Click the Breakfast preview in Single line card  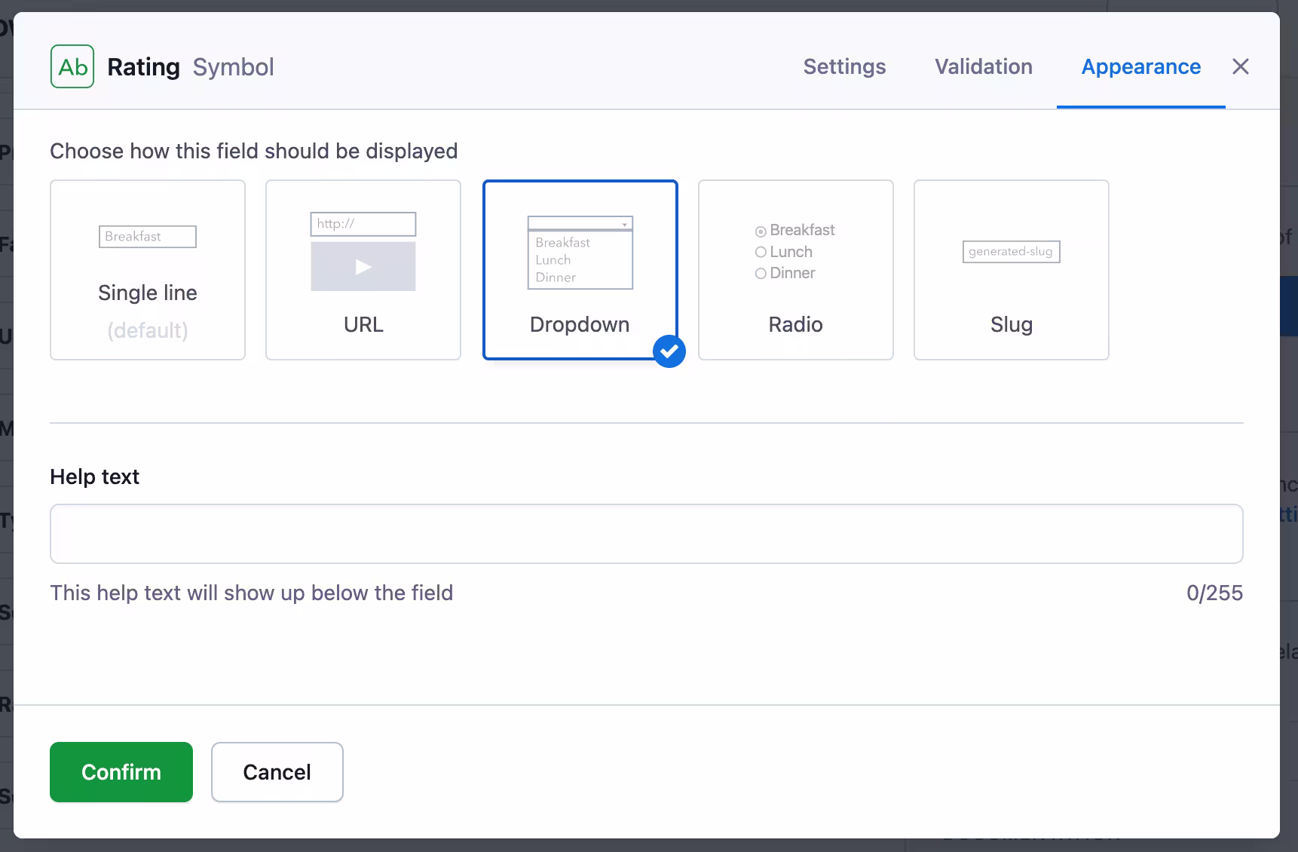[x=148, y=237]
